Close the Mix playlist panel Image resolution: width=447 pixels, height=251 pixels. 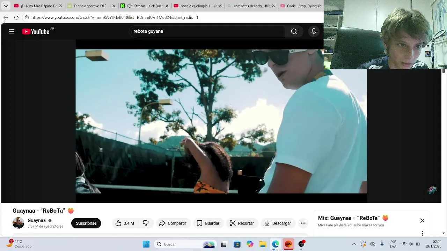[x=422, y=221]
